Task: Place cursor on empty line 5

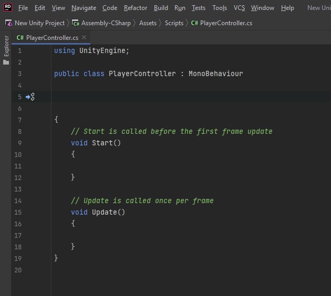Action: [191, 97]
